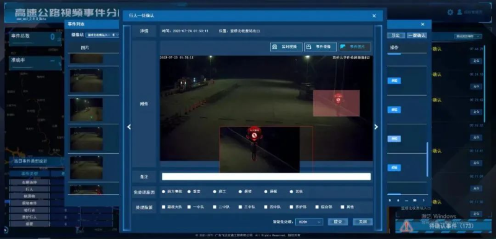Expand the dropdown at top-right panel
496x239 pixels.
468,37
